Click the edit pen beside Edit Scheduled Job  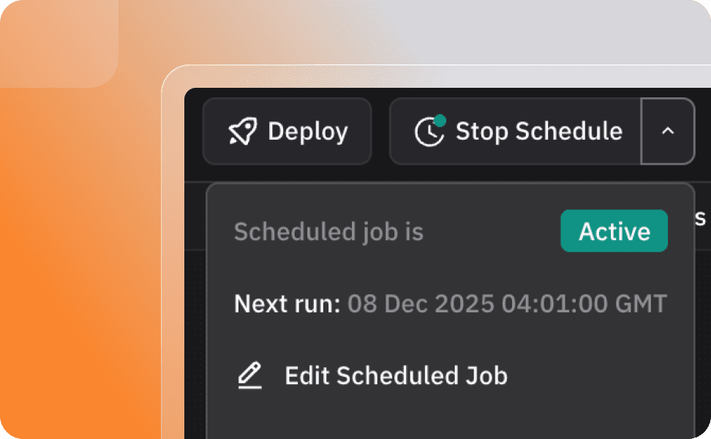click(x=249, y=375)
